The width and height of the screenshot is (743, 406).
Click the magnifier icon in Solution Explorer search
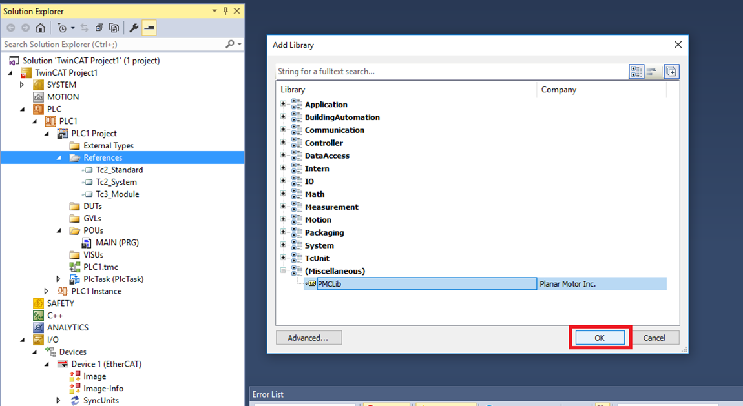(x=229, y=45)
